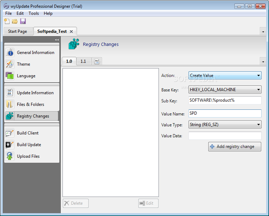Minimize the wyUpdate Designer window
The width and height of the screenshot is (269, 216).
(x=239, y=6)
